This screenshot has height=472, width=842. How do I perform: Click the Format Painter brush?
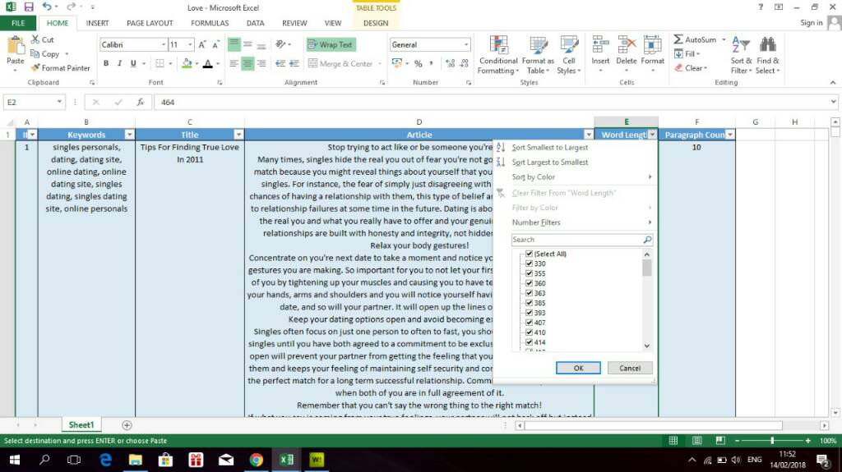point(35,67)
